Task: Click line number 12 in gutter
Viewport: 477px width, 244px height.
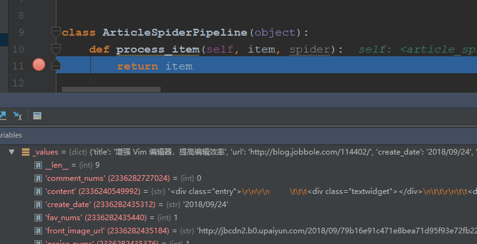Action: point(18,83)
